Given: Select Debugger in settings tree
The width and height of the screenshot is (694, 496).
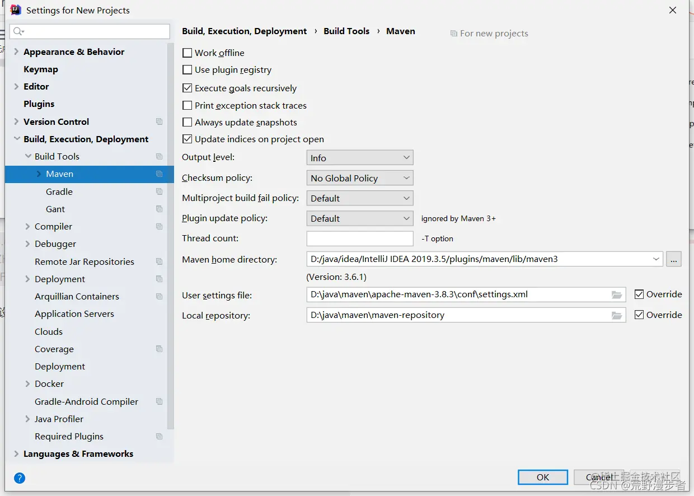Looking at the screenshot, I should coord(55,244).
